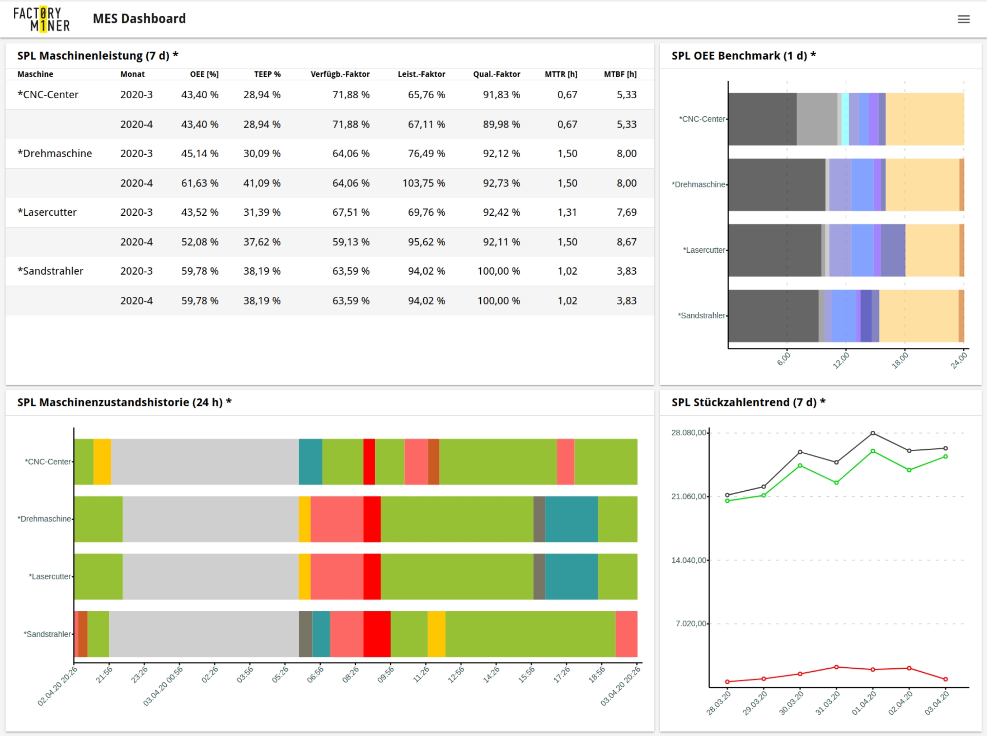
Task: Open the hamburger menu icon
Action: tap(963, 19)
